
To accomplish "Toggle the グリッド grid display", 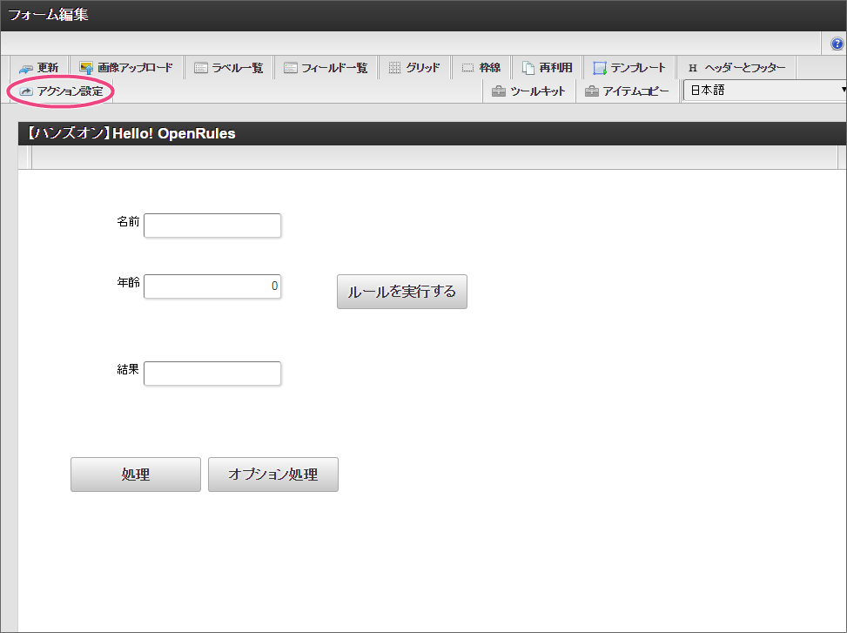I will tap(414, 68).
